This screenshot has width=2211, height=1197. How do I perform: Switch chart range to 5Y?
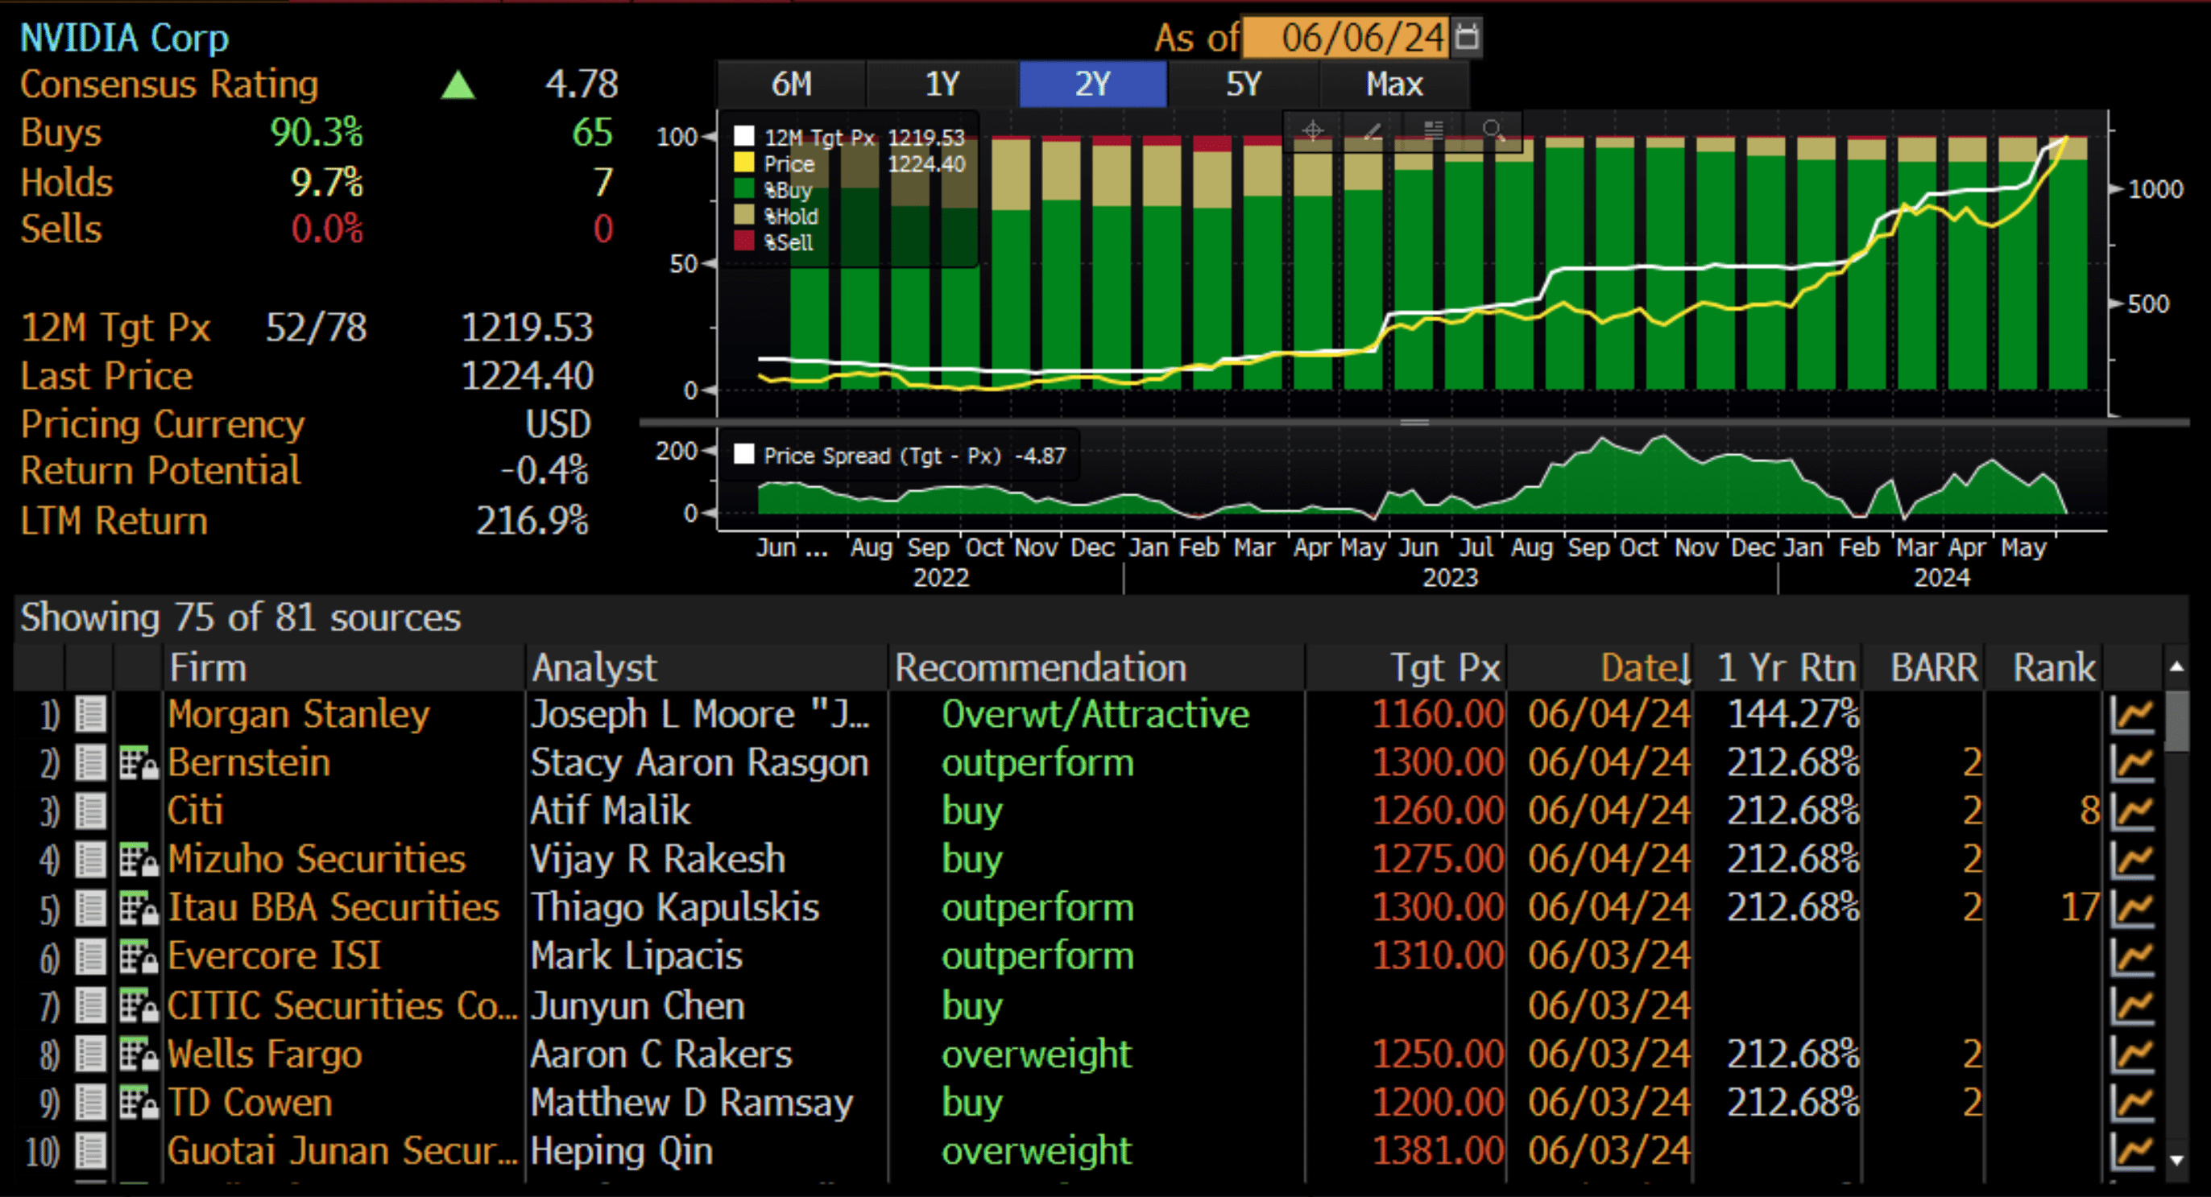[x=1244, y=84]
